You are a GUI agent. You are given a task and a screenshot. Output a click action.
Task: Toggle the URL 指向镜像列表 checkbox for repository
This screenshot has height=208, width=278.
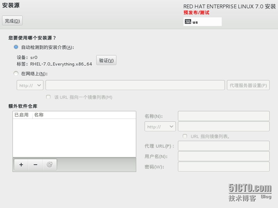click(185, 136)
